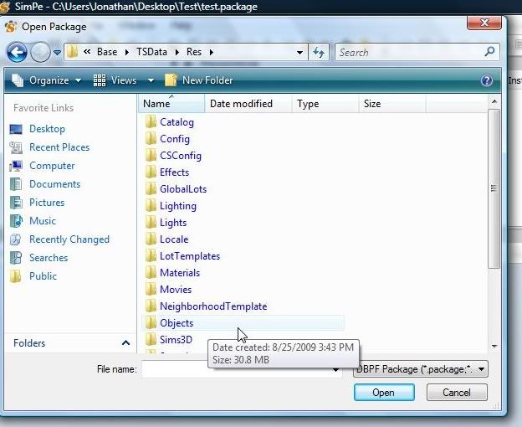This screenshot has height=427, width=522.
Task: Click scroll down arrow of file list
Action: click(x=494, y=347)
